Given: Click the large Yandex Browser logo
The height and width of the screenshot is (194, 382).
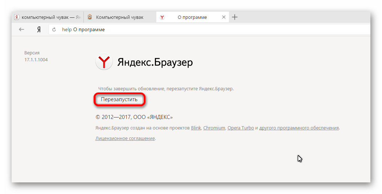Looking at the screenshot, I should tap(104, 62).
